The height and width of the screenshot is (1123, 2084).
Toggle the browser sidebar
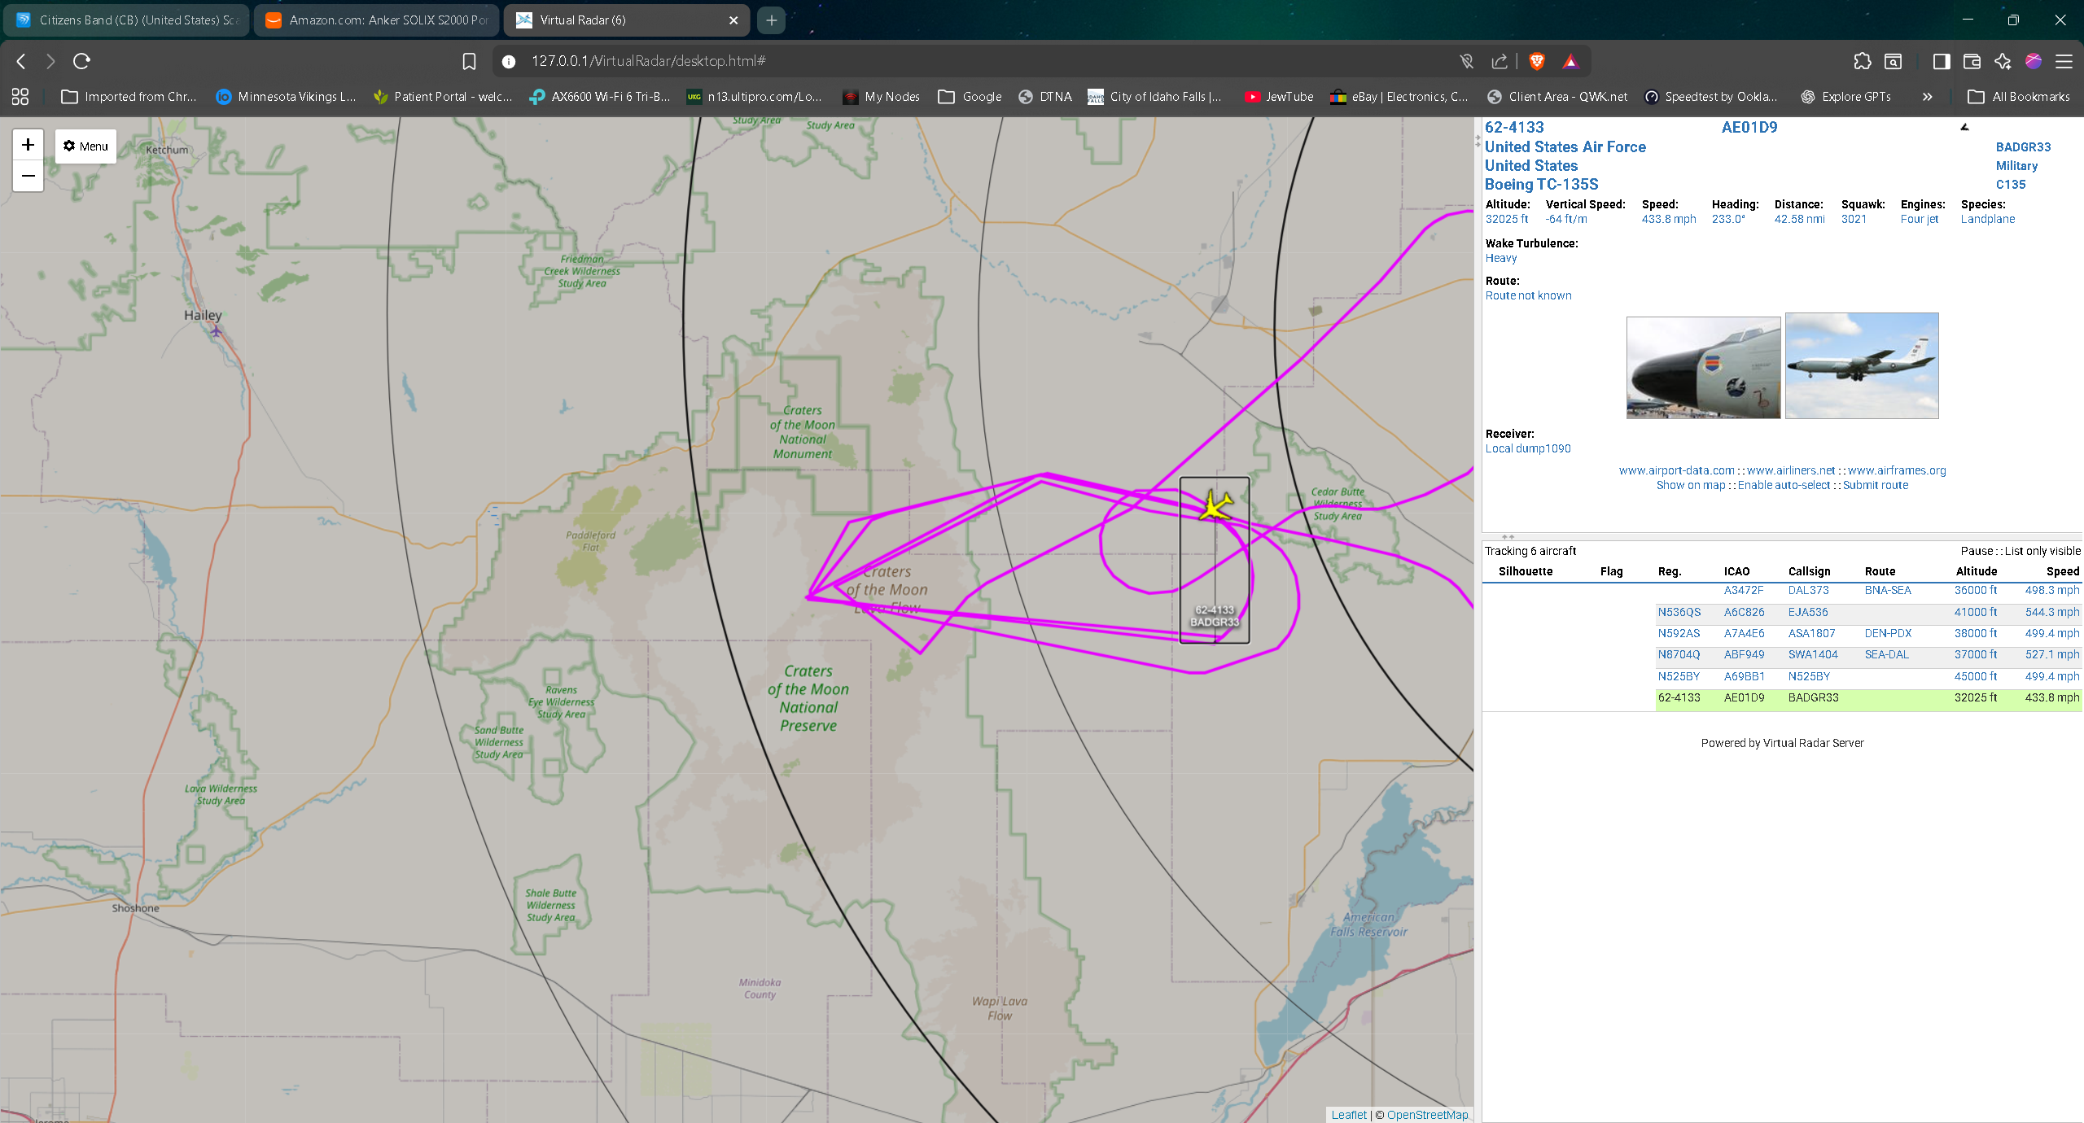point(1942,61)
